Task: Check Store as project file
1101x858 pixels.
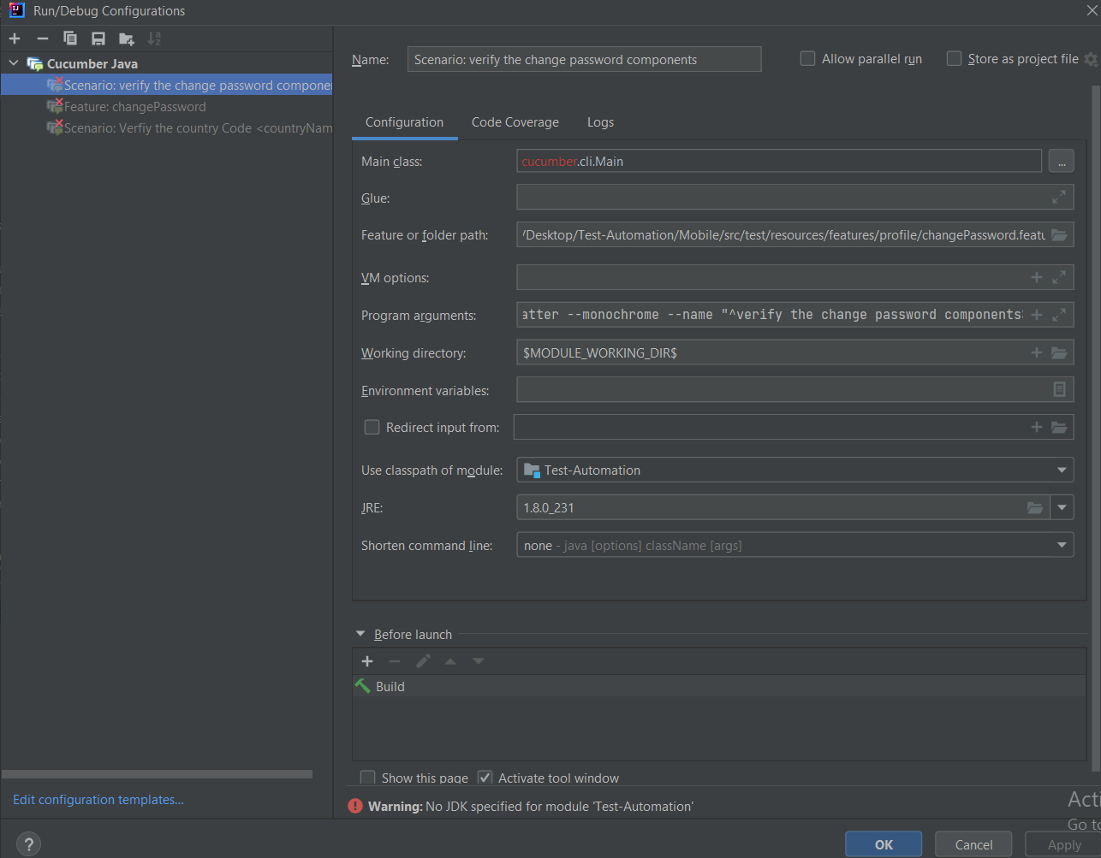Action: tap(953, 58)
